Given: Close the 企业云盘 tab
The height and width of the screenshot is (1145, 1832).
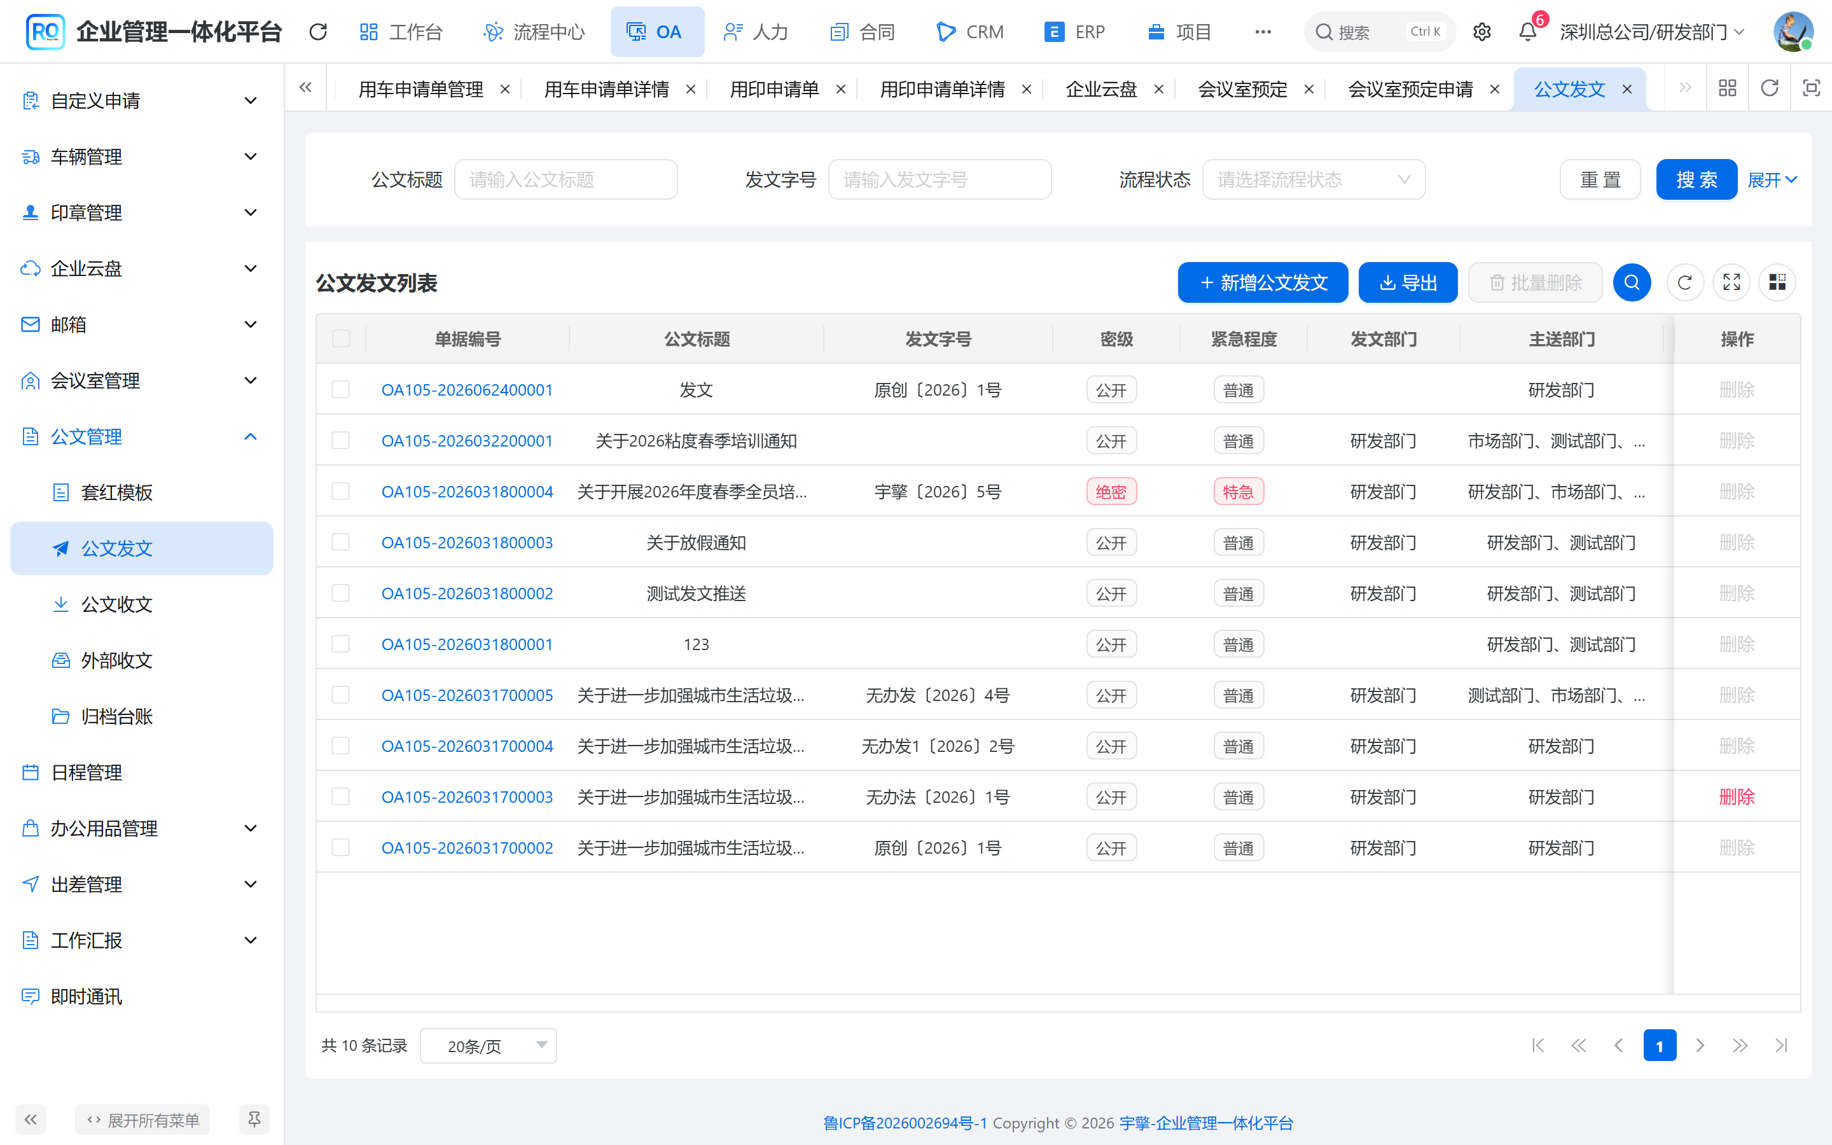Looking at the screenshot, I should pyautogui.click(x=1158, y=89).
